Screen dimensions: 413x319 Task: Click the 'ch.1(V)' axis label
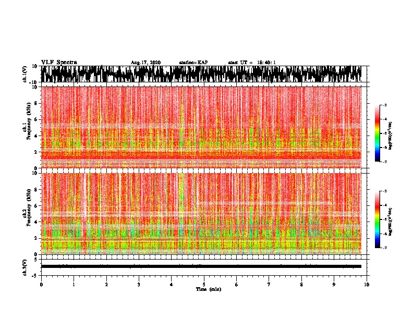[x=25, y=74]
